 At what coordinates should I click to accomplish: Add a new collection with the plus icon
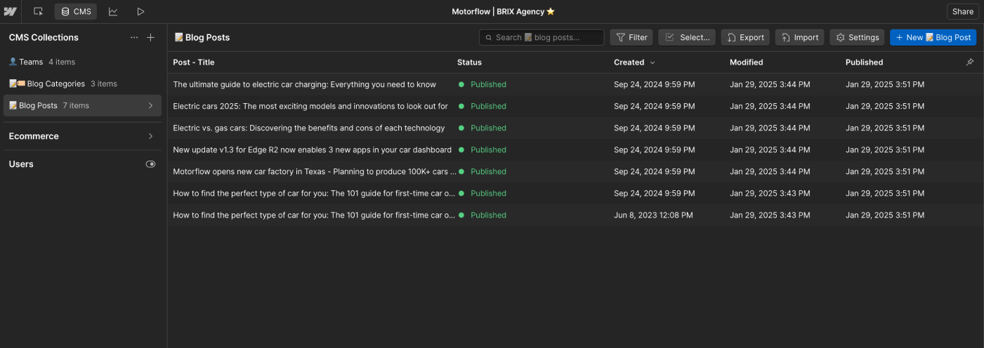pyautogui.click(x=150, y=37)
